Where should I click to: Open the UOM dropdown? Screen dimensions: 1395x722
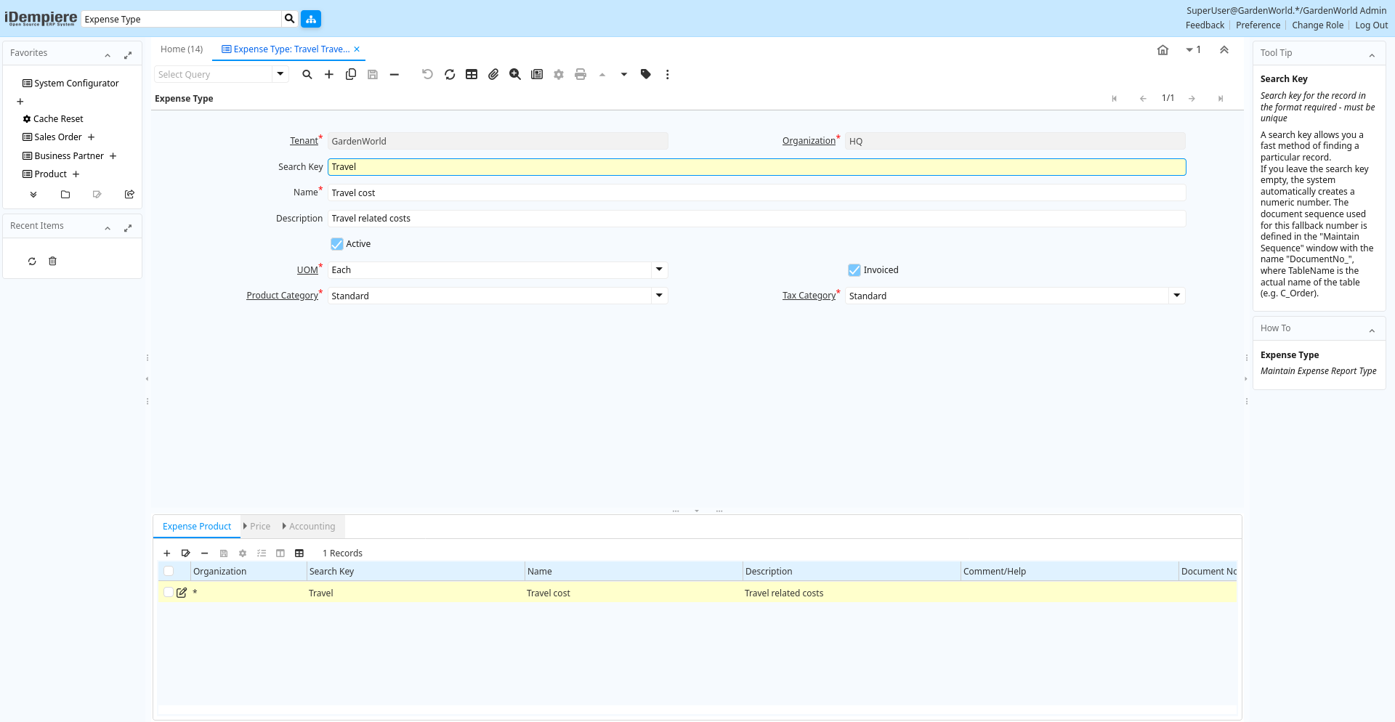click(x=659, y=270)
